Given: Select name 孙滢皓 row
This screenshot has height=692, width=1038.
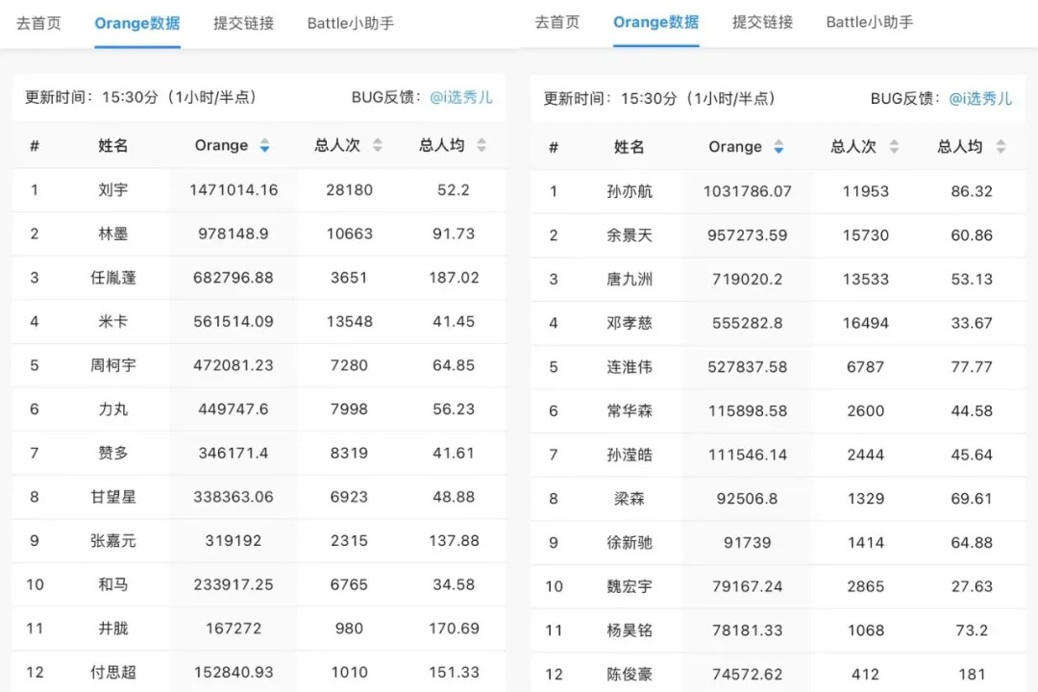Looking at the screenshot, I should (630, 455).
